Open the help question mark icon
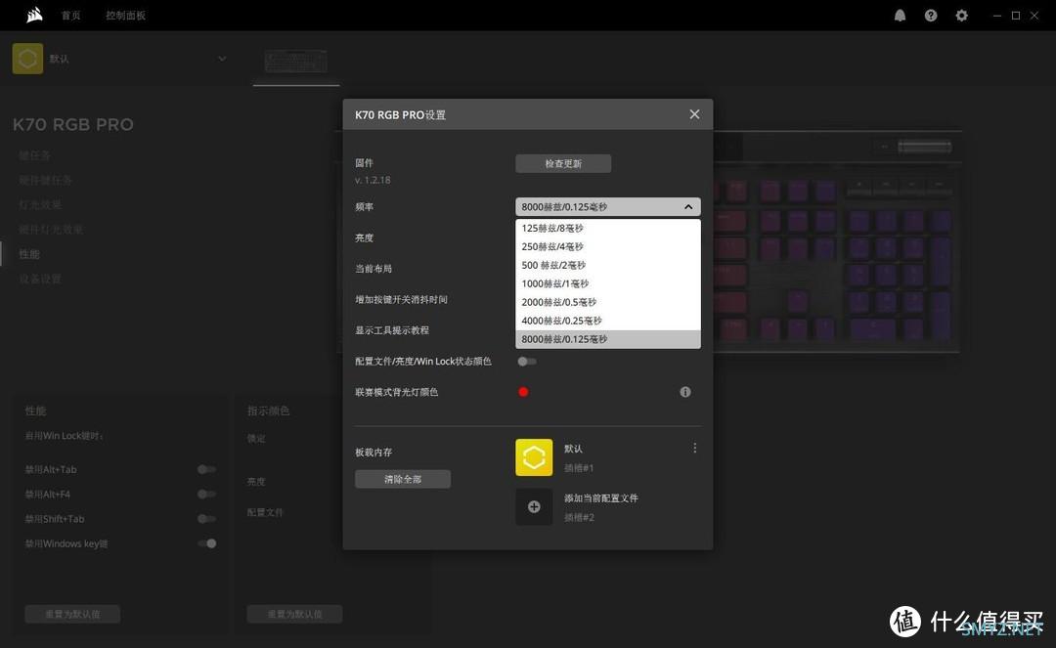This screenshot has height=648, width=1056. pos(931,15)
